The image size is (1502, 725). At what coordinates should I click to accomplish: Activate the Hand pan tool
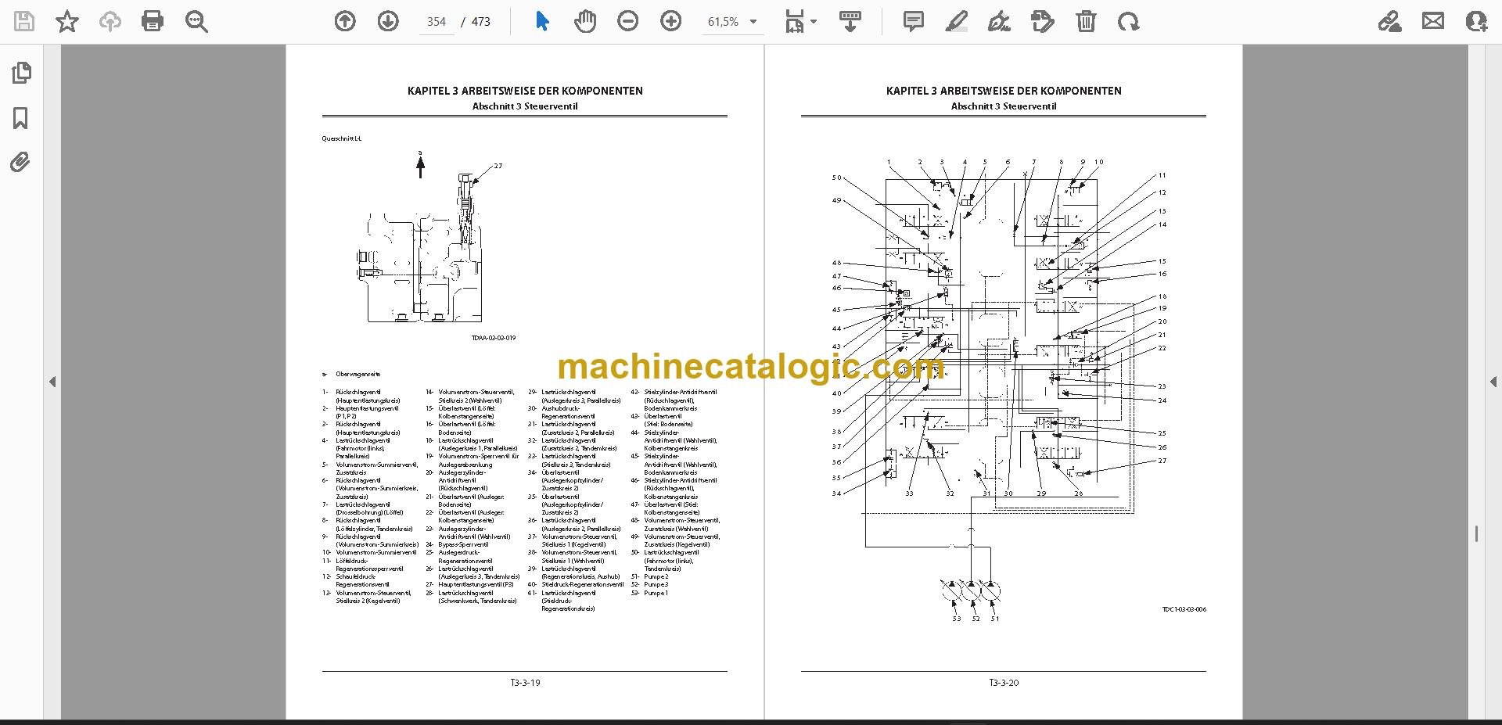(584, 21)
